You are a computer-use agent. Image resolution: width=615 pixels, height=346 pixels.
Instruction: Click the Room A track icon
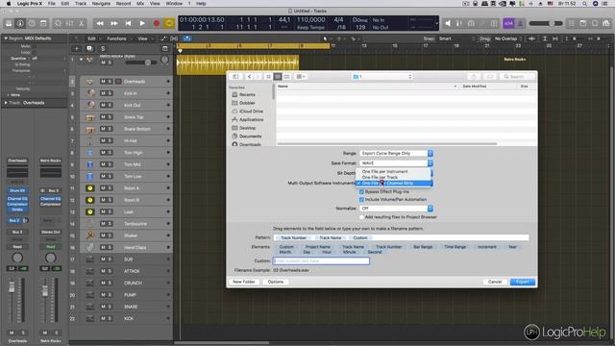90,188
